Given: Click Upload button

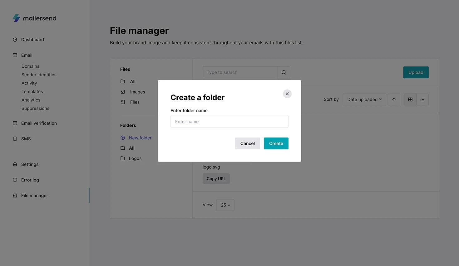Looking at the screenshot, I should coord(416,72).
